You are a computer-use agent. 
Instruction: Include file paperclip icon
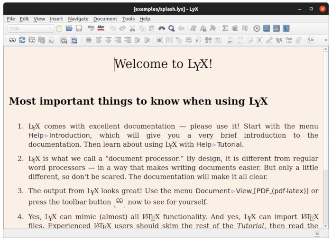(x=298, y=40)
